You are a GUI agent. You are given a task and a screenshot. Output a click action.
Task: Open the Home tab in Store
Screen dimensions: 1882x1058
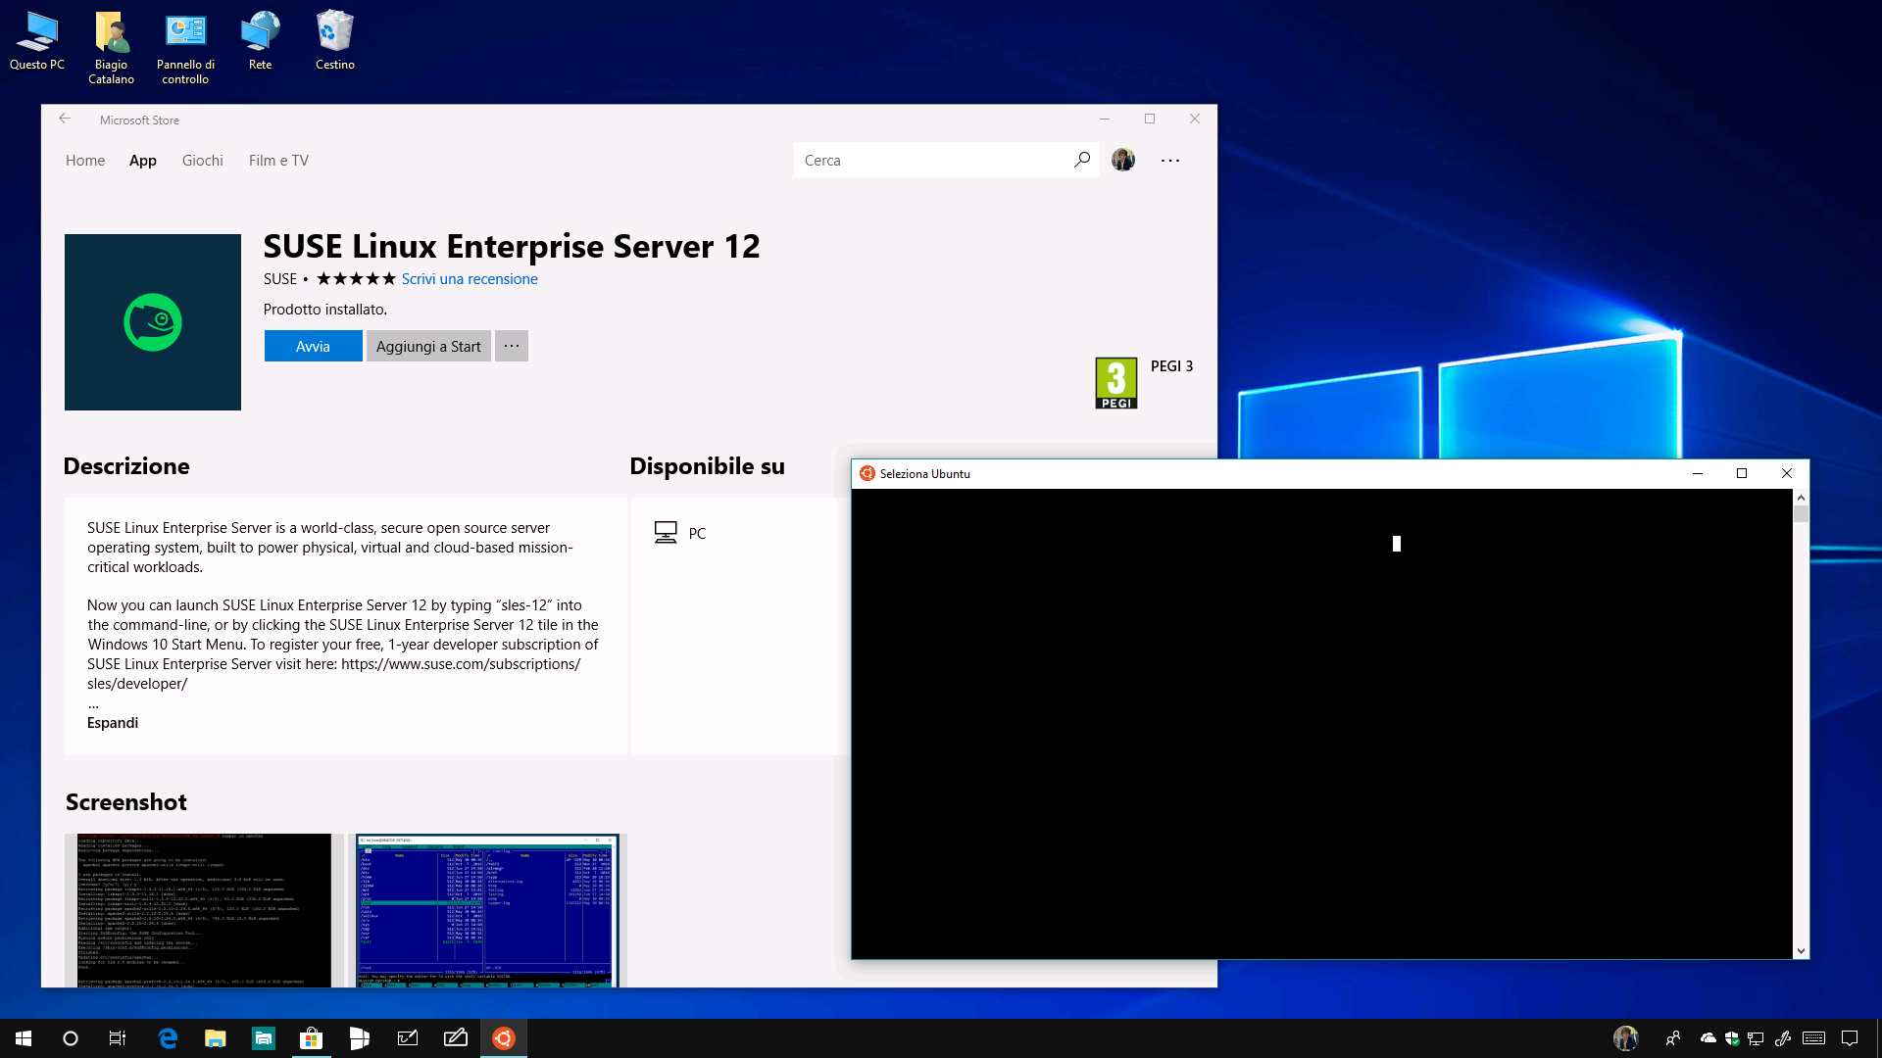pyautogui.click(x=85, y=161)
